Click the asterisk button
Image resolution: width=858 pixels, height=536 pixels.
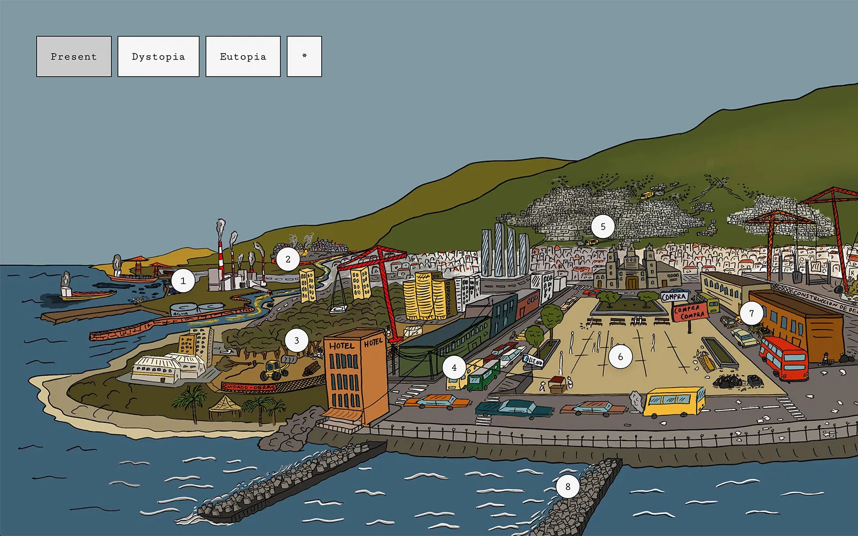[304, 56]
